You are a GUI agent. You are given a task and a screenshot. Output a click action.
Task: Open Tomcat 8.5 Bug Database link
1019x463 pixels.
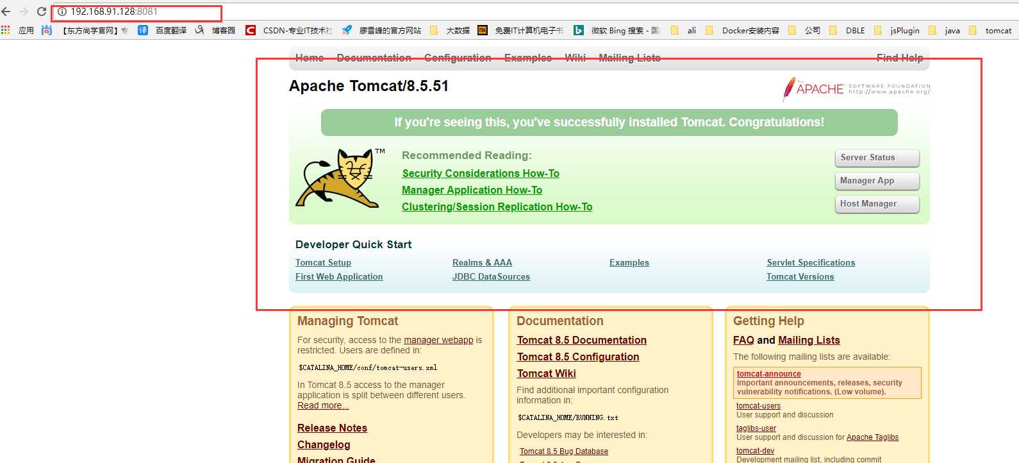(x=564, y=451)
